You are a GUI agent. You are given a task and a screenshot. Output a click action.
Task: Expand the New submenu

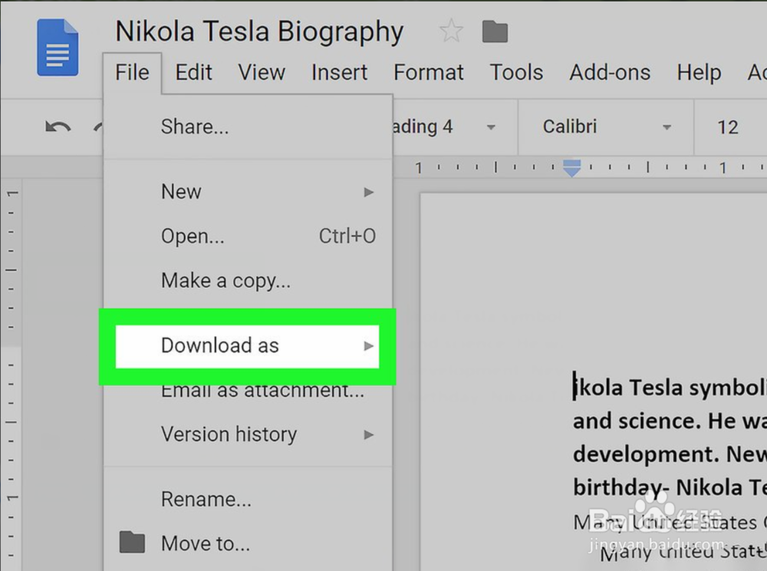coord(248,192)
